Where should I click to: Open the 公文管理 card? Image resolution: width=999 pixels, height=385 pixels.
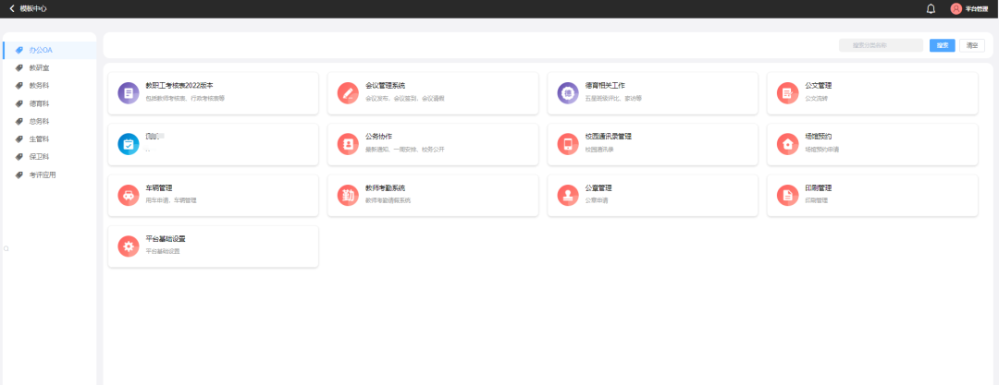click(871, 93)
